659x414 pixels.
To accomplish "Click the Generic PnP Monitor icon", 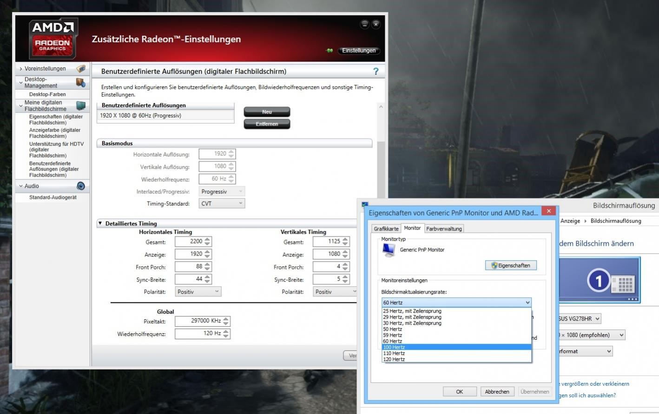I will [x=389, y=250].
